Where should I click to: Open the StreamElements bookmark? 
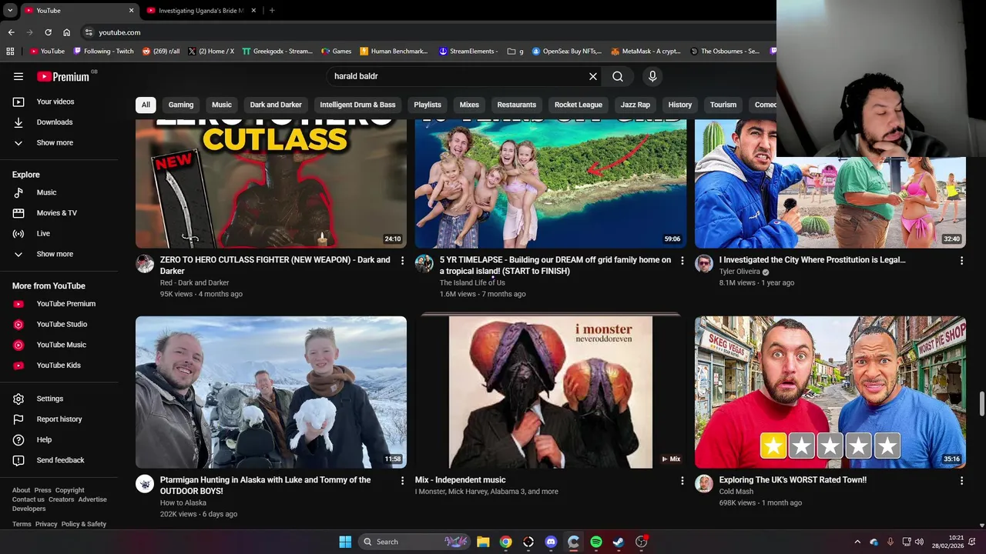click(x=468, y=52)
